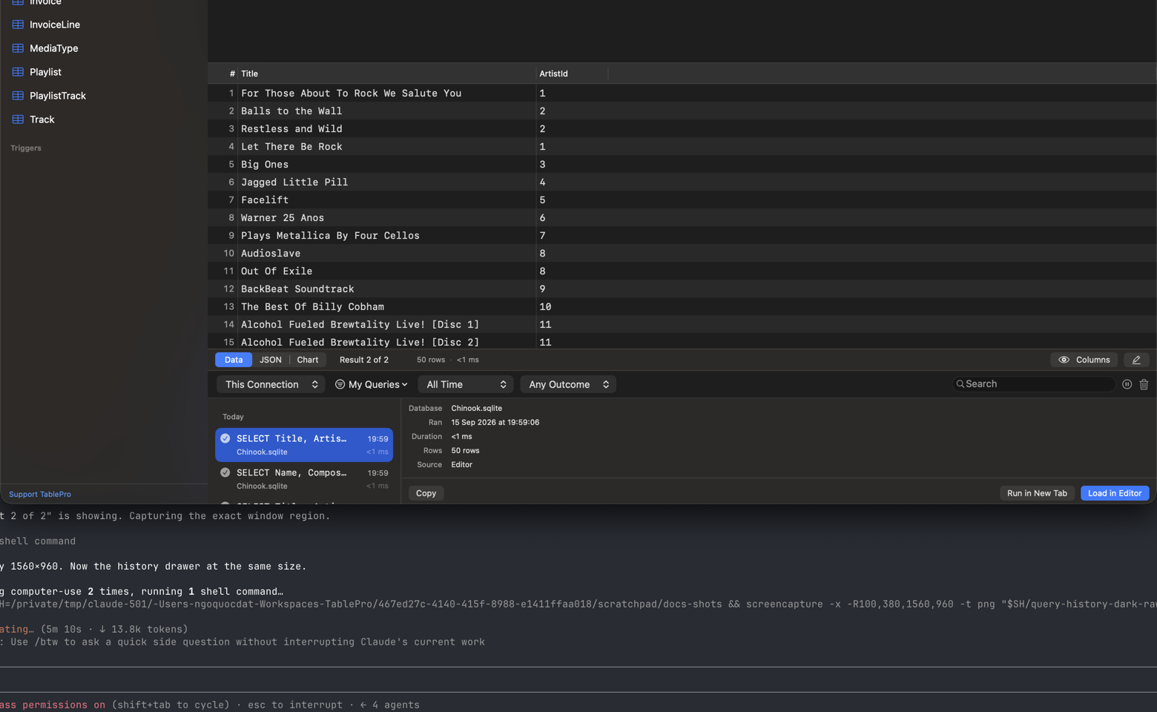Image resolution: width=1157 pixels, height=712 pixels.
Task: Click 'Plays Metallica By Four Cellos' cell
Action: (386, 236)
